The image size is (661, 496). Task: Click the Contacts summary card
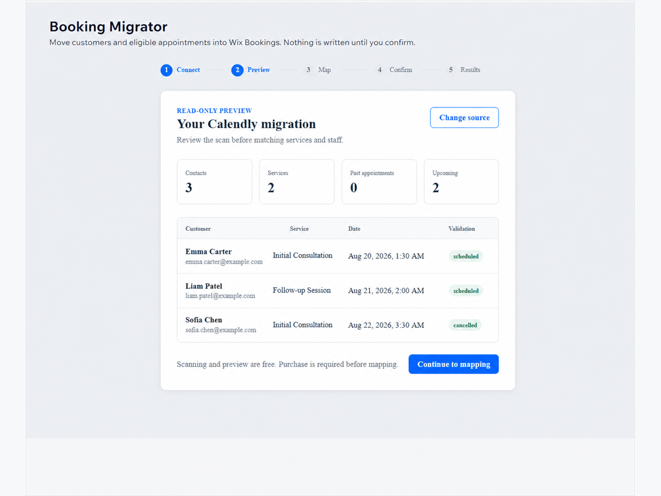click(214, 182)
